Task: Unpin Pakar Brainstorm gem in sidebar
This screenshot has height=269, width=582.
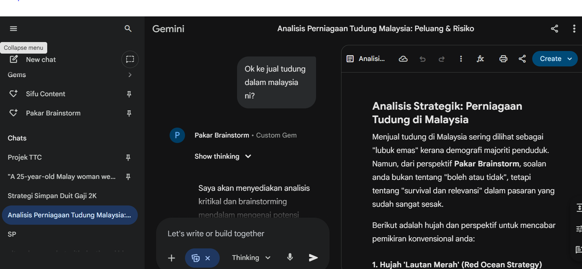Action: coord(129,113)
